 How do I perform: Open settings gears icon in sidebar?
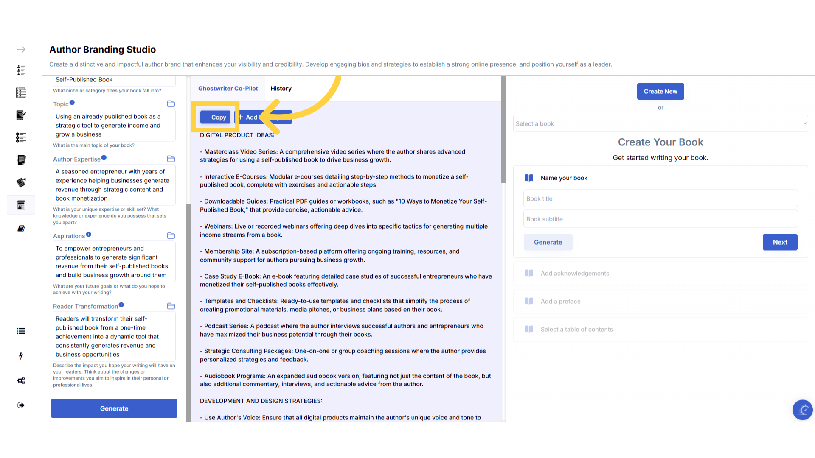tap(21, 380)
